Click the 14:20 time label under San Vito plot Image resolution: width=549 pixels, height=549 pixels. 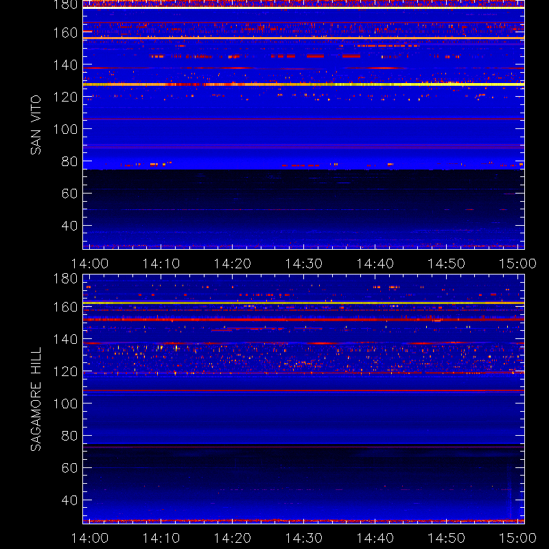coord(233,264)
